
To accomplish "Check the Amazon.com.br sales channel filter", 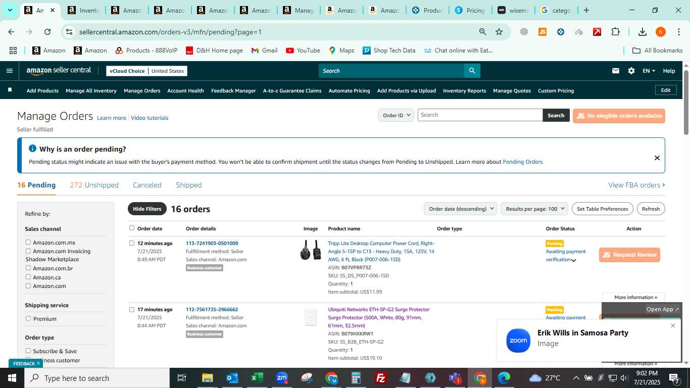I will tap(28, 268).
